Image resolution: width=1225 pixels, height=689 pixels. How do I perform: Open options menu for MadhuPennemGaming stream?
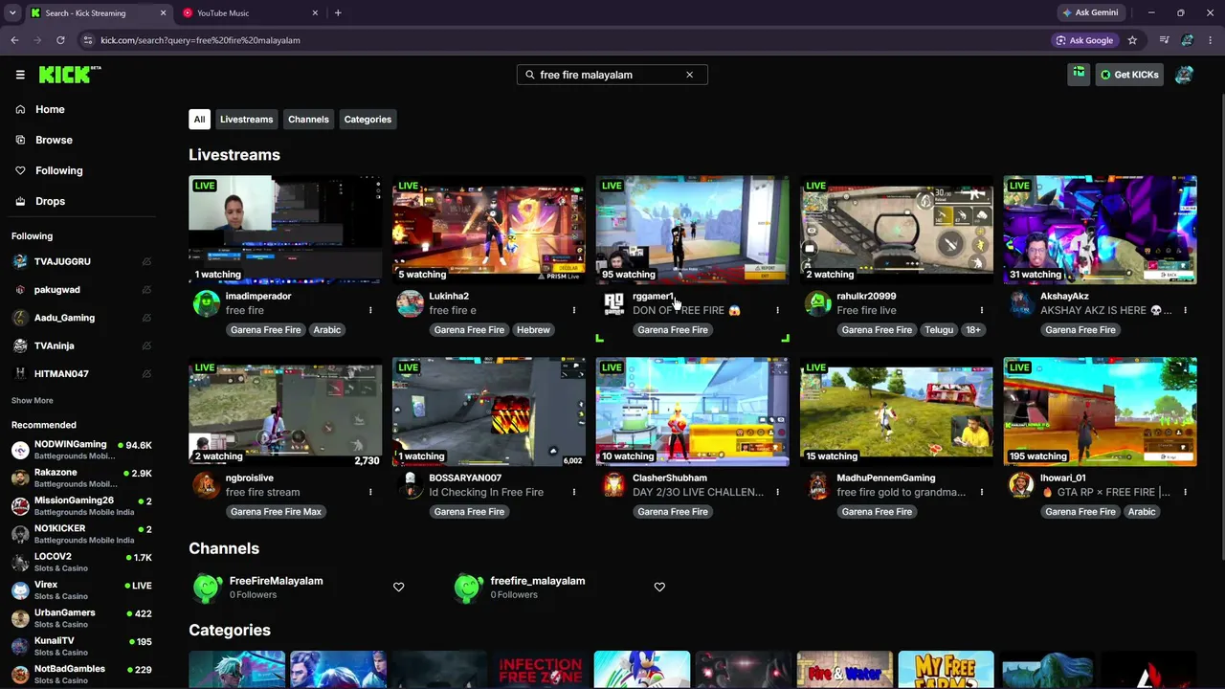pos(981,492)
